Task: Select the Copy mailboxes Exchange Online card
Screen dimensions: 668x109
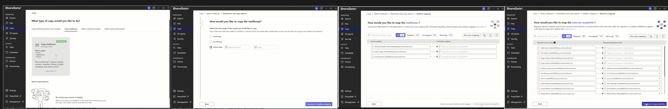Action: tap(51, 56)
